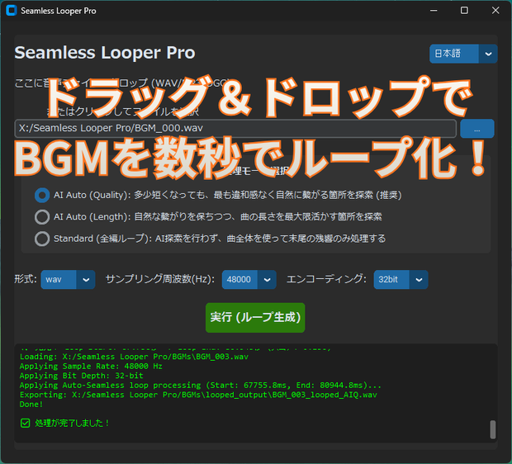
Task: Open the 32bit encoding dropdown
Action: pyautogui.click(x=401, y=280)
